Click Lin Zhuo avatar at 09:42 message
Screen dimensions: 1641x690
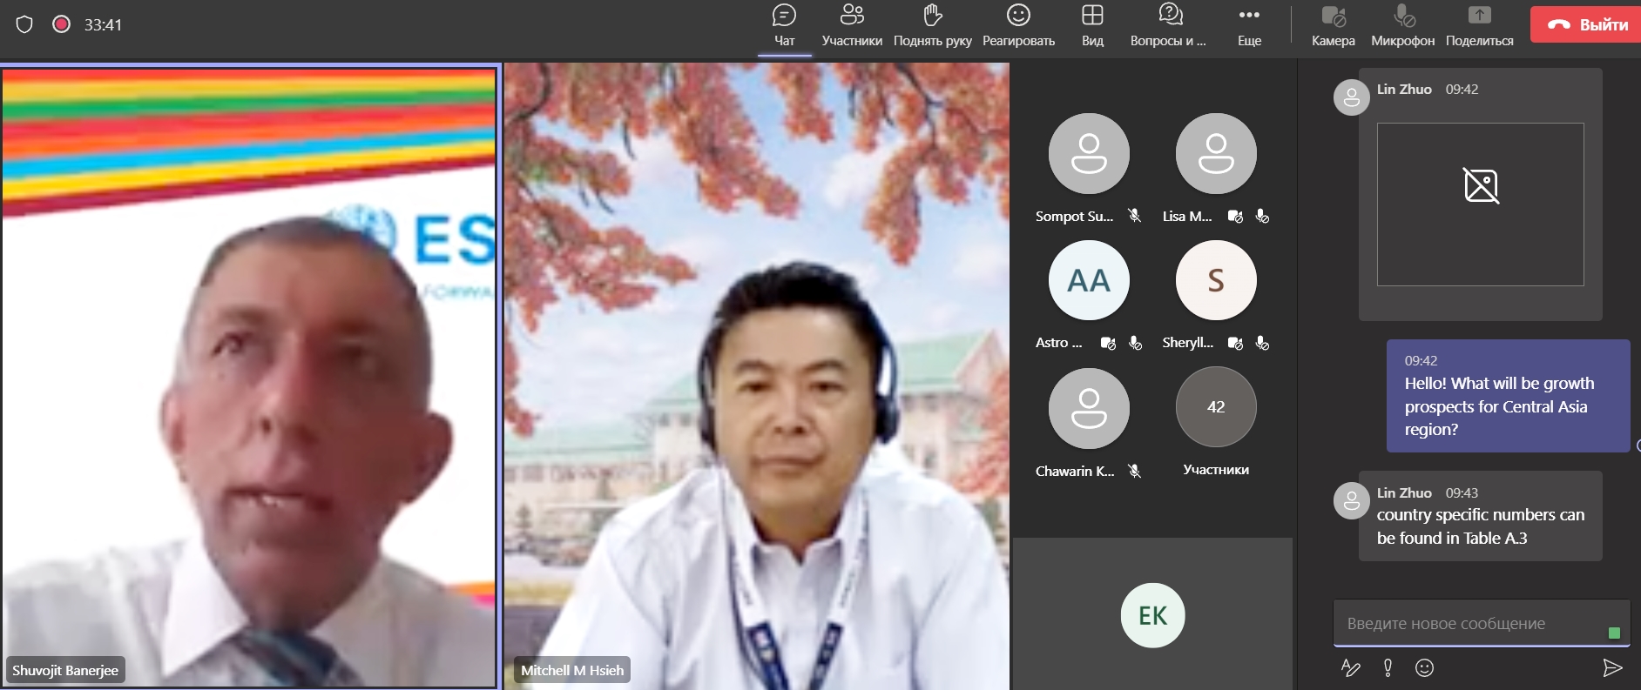tap(1351, 97)
